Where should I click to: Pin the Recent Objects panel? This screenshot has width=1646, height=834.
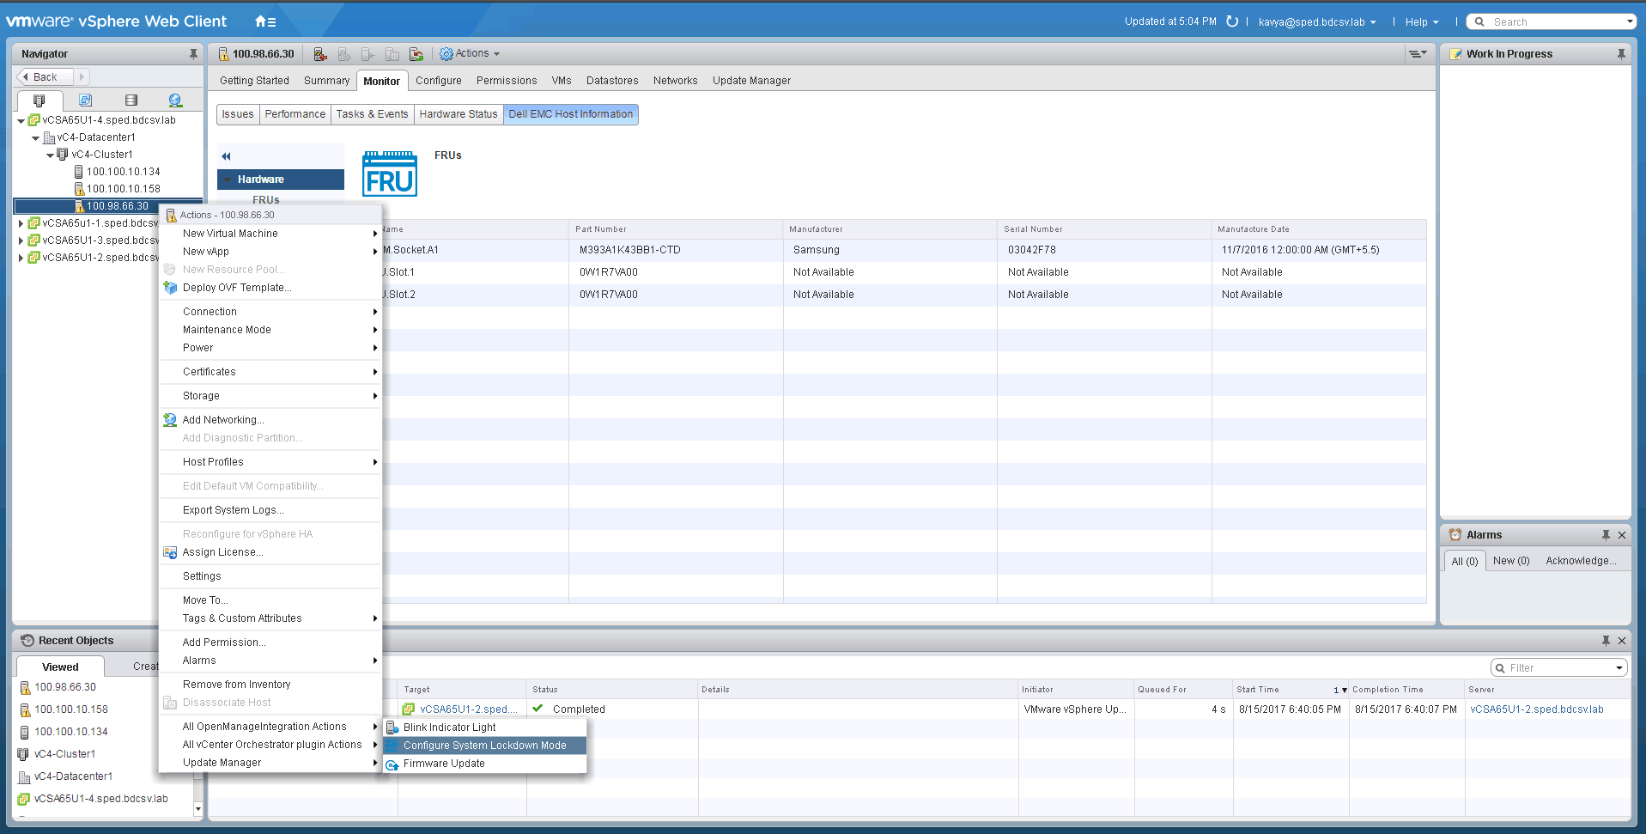pos(1606,641)
